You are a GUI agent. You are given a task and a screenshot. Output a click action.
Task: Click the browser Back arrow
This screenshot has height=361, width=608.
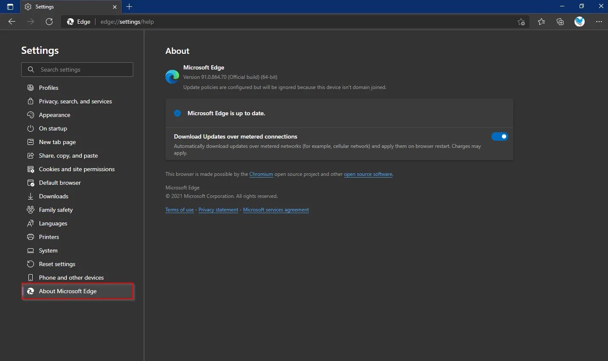(x=12, y=22)
